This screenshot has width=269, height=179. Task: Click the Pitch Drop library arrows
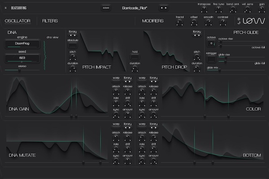coord(197,35)
